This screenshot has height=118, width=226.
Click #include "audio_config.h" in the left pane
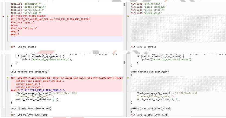[x=28, y=7]
